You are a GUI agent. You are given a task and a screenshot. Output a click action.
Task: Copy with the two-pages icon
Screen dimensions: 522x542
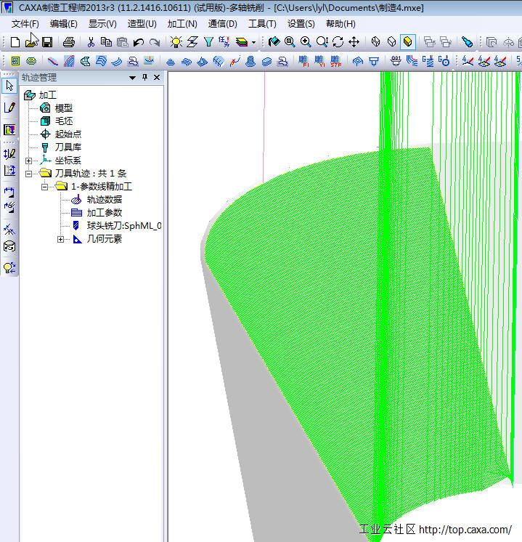[106, 42]
